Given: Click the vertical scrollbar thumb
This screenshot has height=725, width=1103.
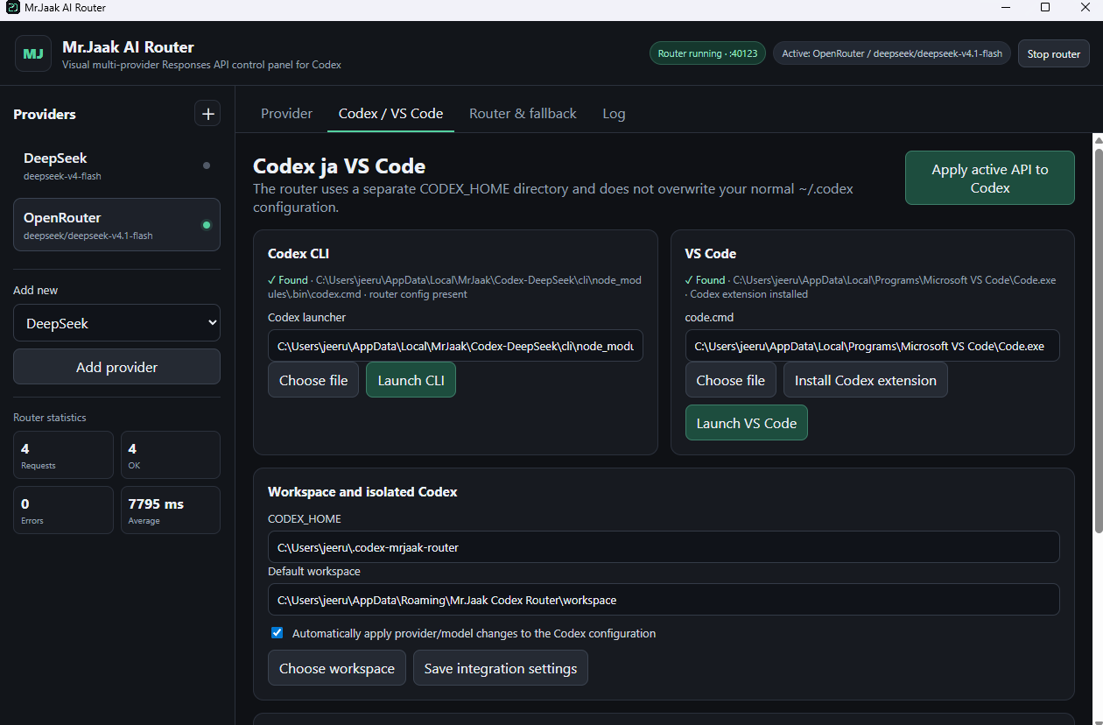Looking at the screenshot, I should coord(1099,340).
